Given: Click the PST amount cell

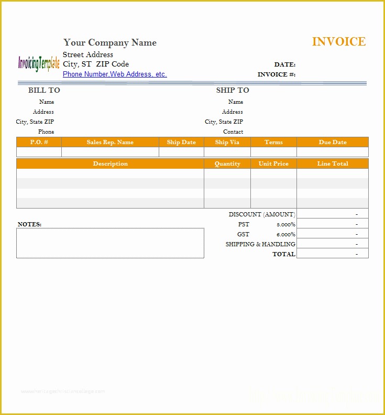Looking at the screenshot, I should point(333,223).
